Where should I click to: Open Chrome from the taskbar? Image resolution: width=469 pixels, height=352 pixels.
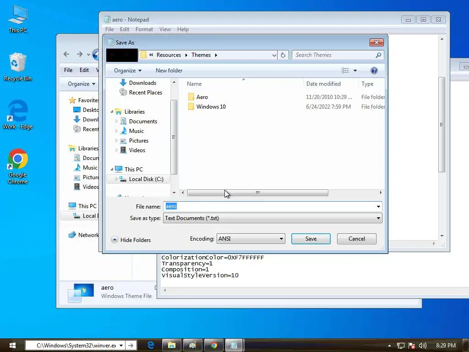[x=213, y=346]
